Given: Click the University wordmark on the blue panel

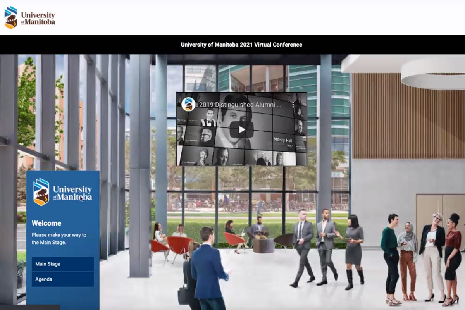Looking at the screenshot, I should point(71,192).
